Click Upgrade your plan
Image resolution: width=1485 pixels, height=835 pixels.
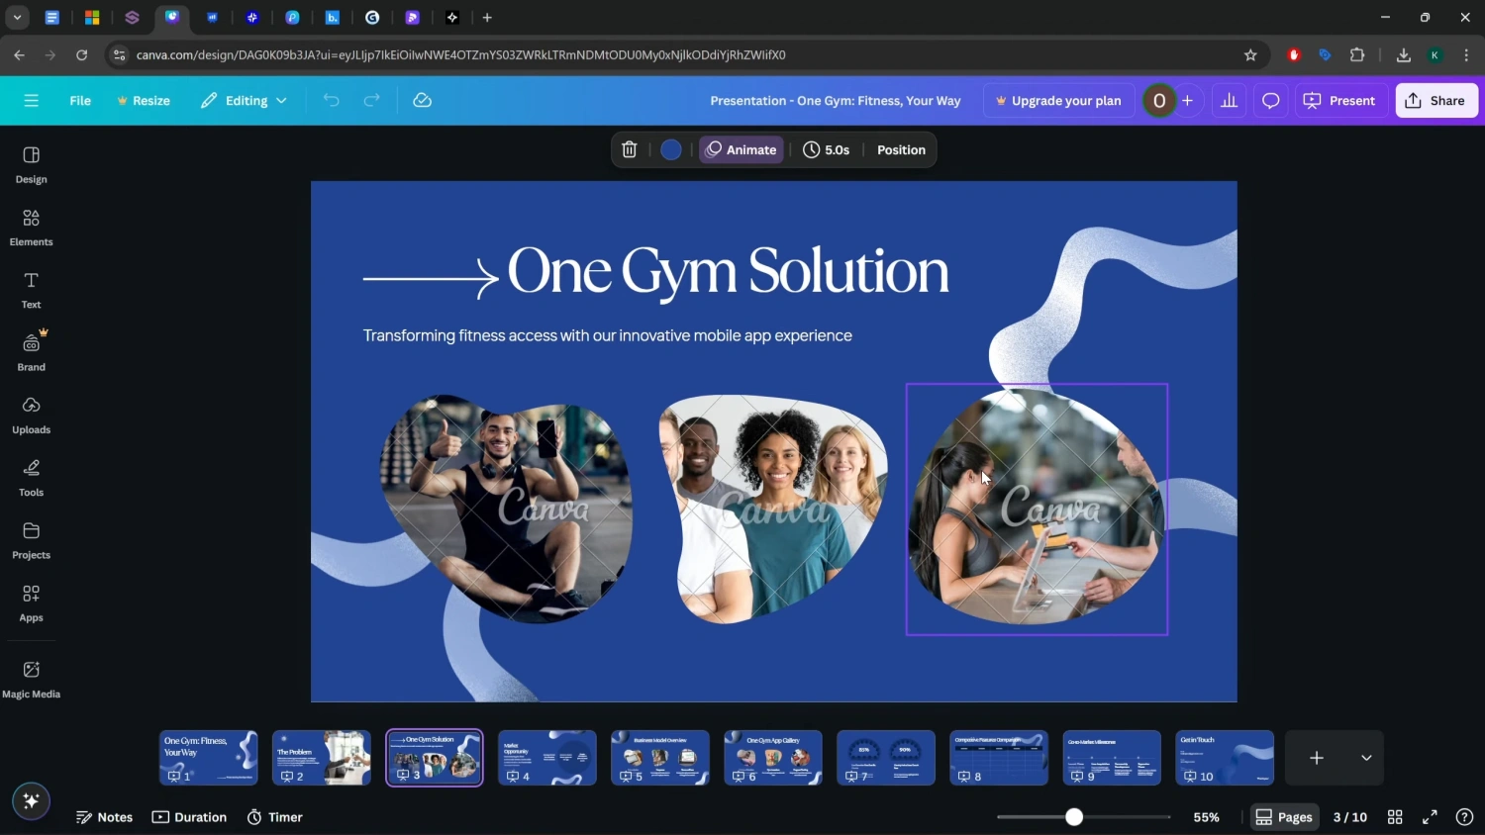(x=1057, y=101)
